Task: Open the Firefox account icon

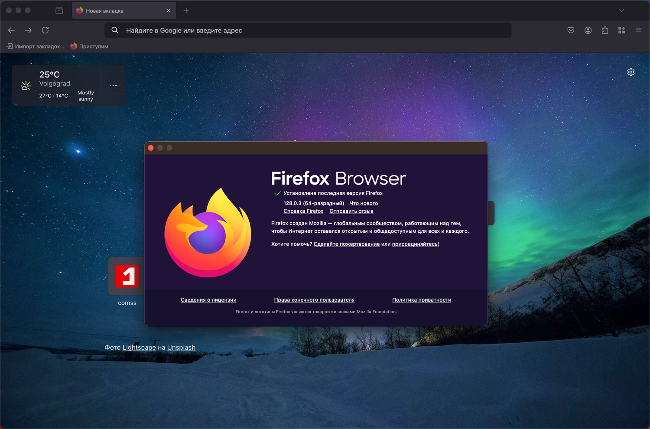Action: click(x=588, y=30)
